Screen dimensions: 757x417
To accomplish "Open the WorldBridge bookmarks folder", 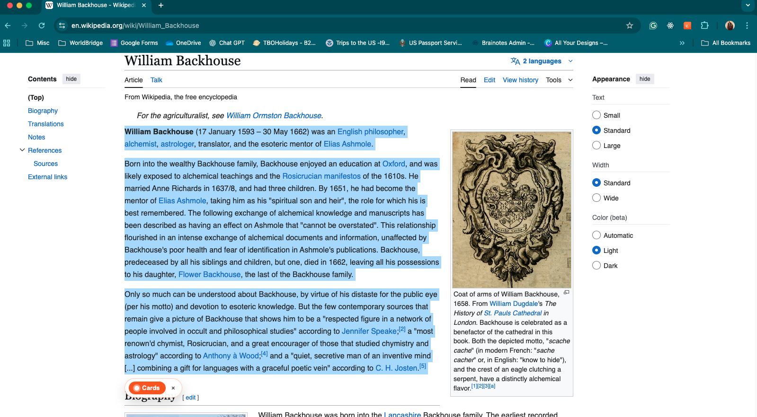I will coord(80,43).
